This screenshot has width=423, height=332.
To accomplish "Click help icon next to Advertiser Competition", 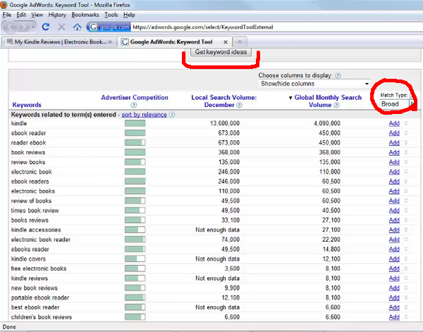I will [x=134, y=105].
